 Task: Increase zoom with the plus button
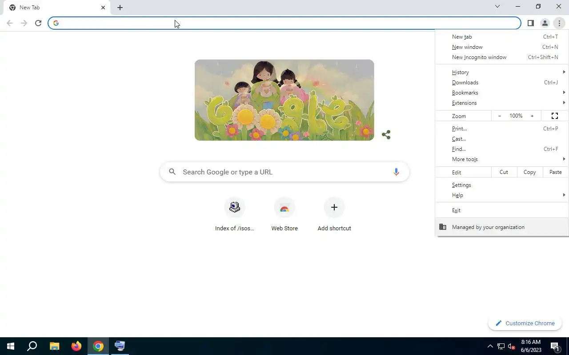point(532,116)
